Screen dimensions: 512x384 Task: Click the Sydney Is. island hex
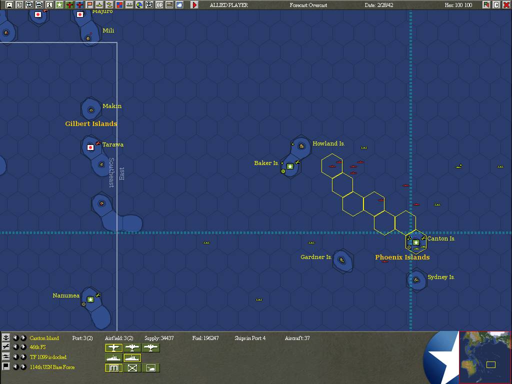pyautogui.click(x=416, y=280)
